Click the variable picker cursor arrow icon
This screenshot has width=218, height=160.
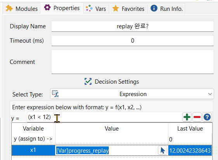(163, 150)
